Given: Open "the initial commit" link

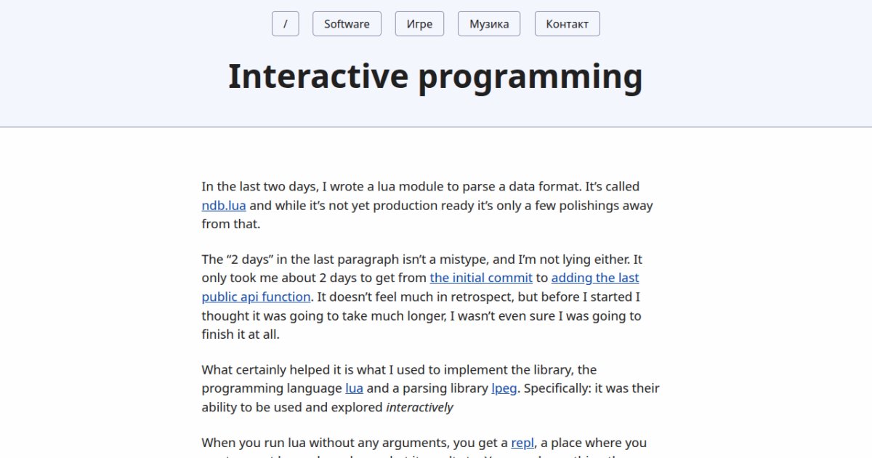Looking at the screenshot, I should click(481, 278).
